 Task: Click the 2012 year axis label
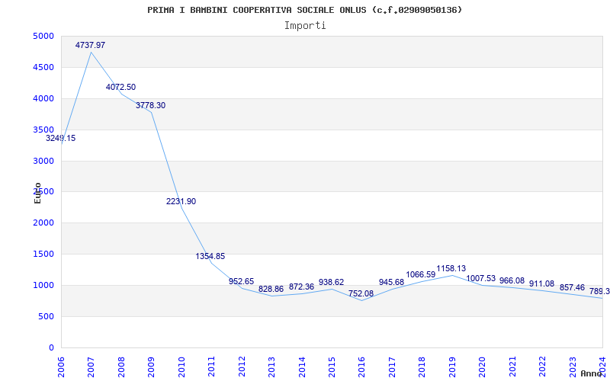pyautogui.click(x=242, y=367)
